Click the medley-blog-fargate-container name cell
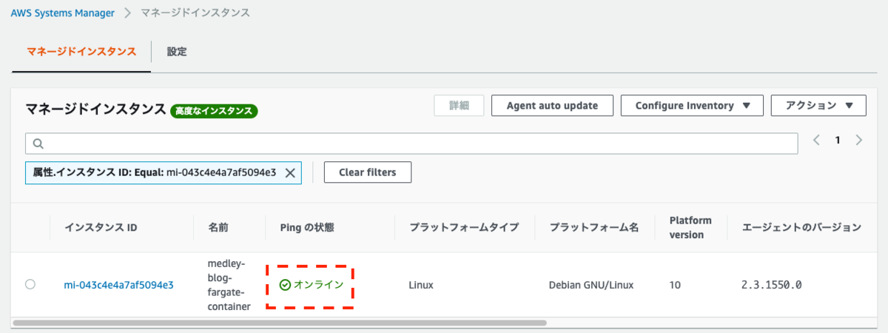Screen dimensions: 888x333 [x=229, y=285]
